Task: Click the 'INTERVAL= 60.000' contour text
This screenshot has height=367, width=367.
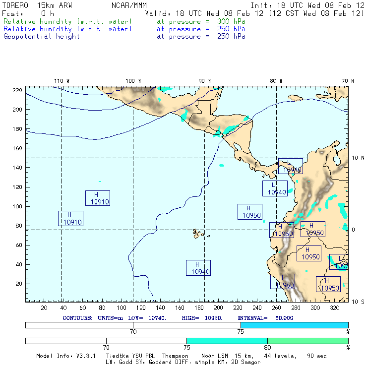Action: point(265,318)
